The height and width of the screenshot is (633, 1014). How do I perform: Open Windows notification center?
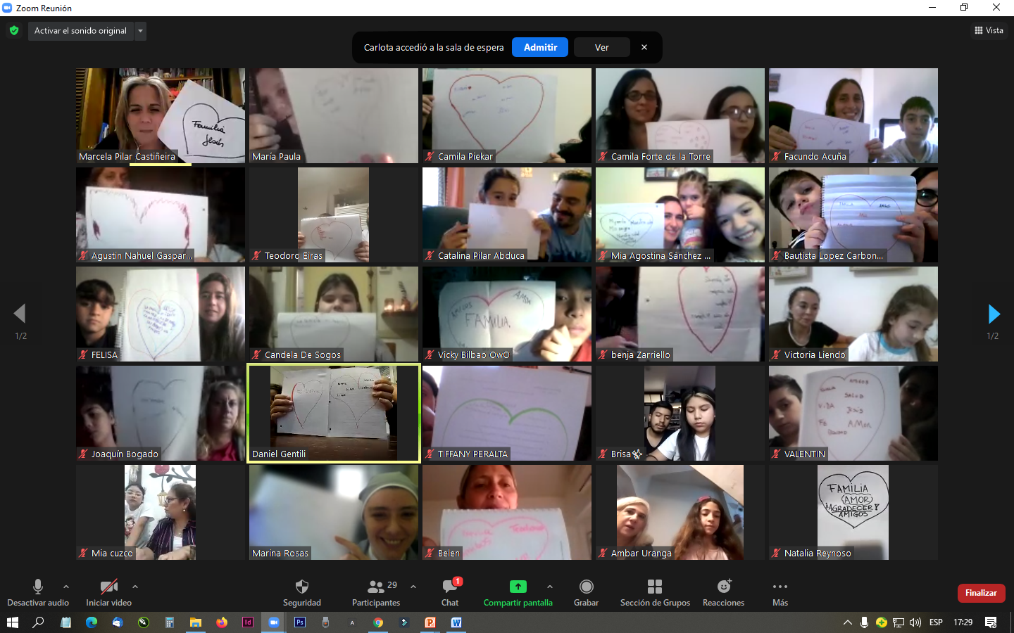[991, 622]
